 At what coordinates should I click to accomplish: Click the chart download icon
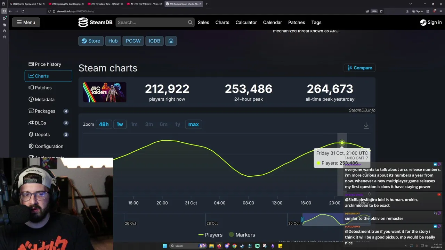point(366,125)
